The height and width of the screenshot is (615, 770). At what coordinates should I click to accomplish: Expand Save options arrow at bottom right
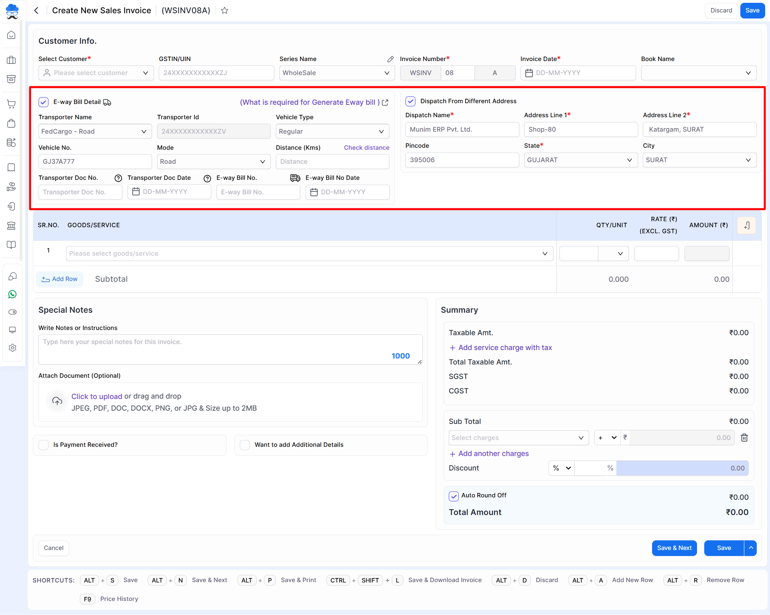(x=751, y=548)
